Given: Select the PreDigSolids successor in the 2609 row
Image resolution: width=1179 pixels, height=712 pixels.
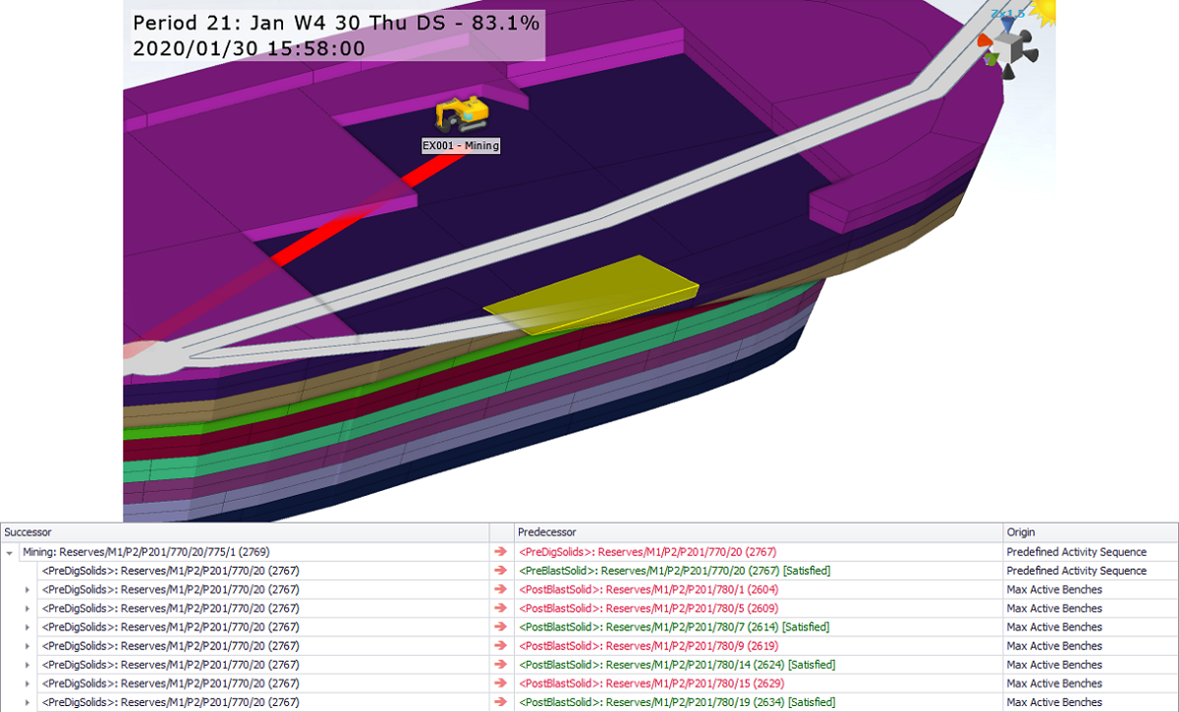Looking at the screenshot, I should point(170,608).
